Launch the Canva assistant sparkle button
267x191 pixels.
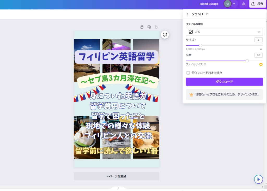258,179
